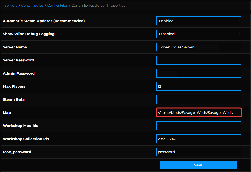Image resolution: width=251 pixels, height=172 pixels.
Task: Click the Max Players field showing 12
Action: 198,86
